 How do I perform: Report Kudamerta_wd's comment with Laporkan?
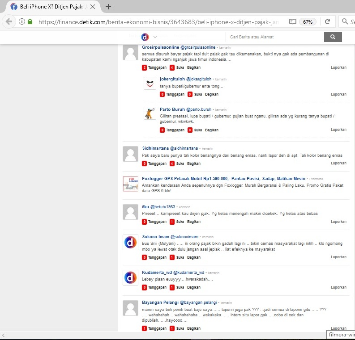pos(338,287)
